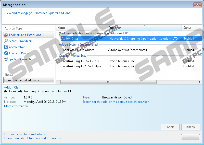Open the More information link

(x=16, y=106)
